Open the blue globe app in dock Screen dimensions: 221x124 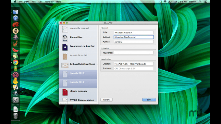tap(15, 18)
